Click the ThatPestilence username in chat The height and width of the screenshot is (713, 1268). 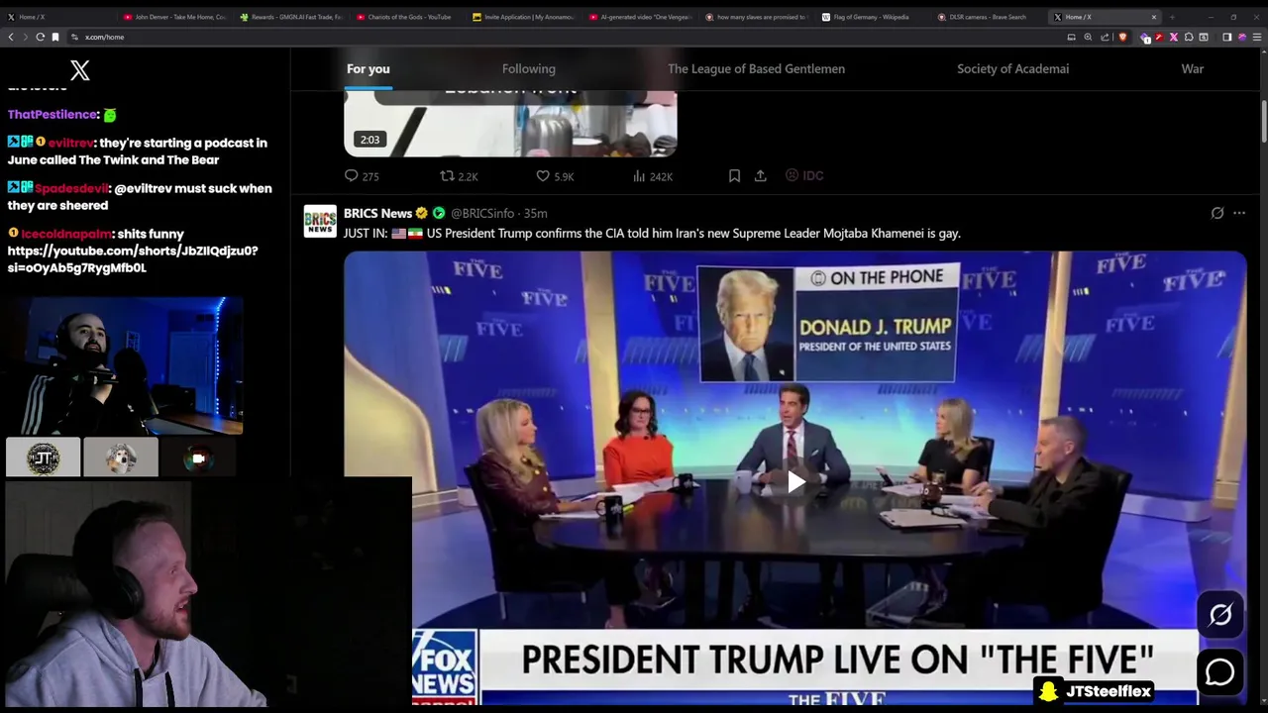tap(53, 115)
